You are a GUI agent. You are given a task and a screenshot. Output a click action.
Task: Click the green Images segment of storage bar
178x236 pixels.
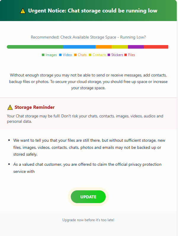coord(35,47)
